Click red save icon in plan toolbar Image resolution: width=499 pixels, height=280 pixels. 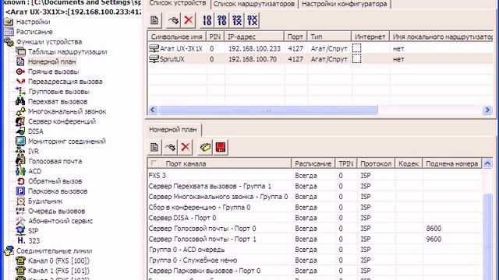(221, 147)
